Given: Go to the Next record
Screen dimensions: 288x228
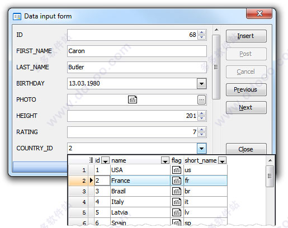Looking at the screenshot, I should [246, 107].
